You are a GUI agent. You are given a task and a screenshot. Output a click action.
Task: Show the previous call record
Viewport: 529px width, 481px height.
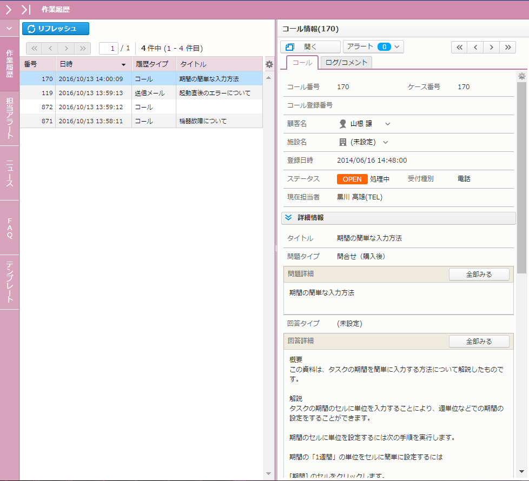[475, 47]
